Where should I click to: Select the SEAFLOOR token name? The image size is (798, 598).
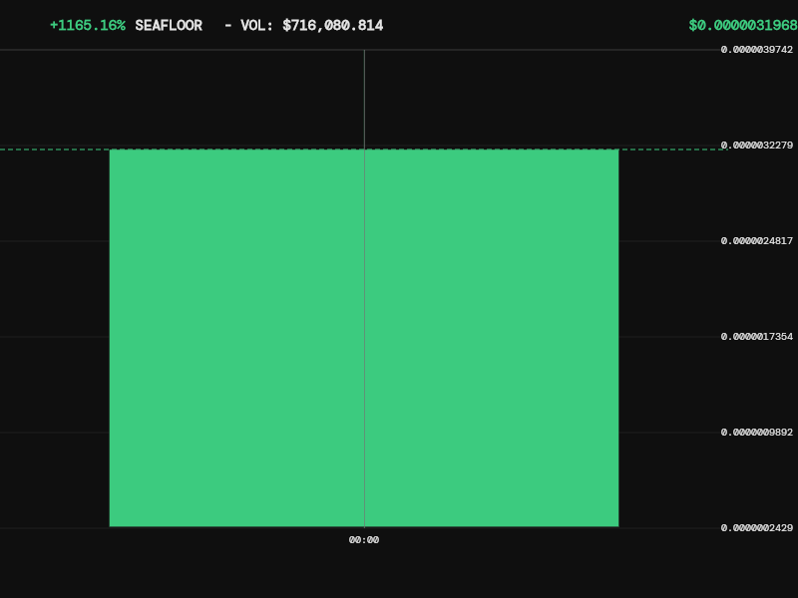169,26
